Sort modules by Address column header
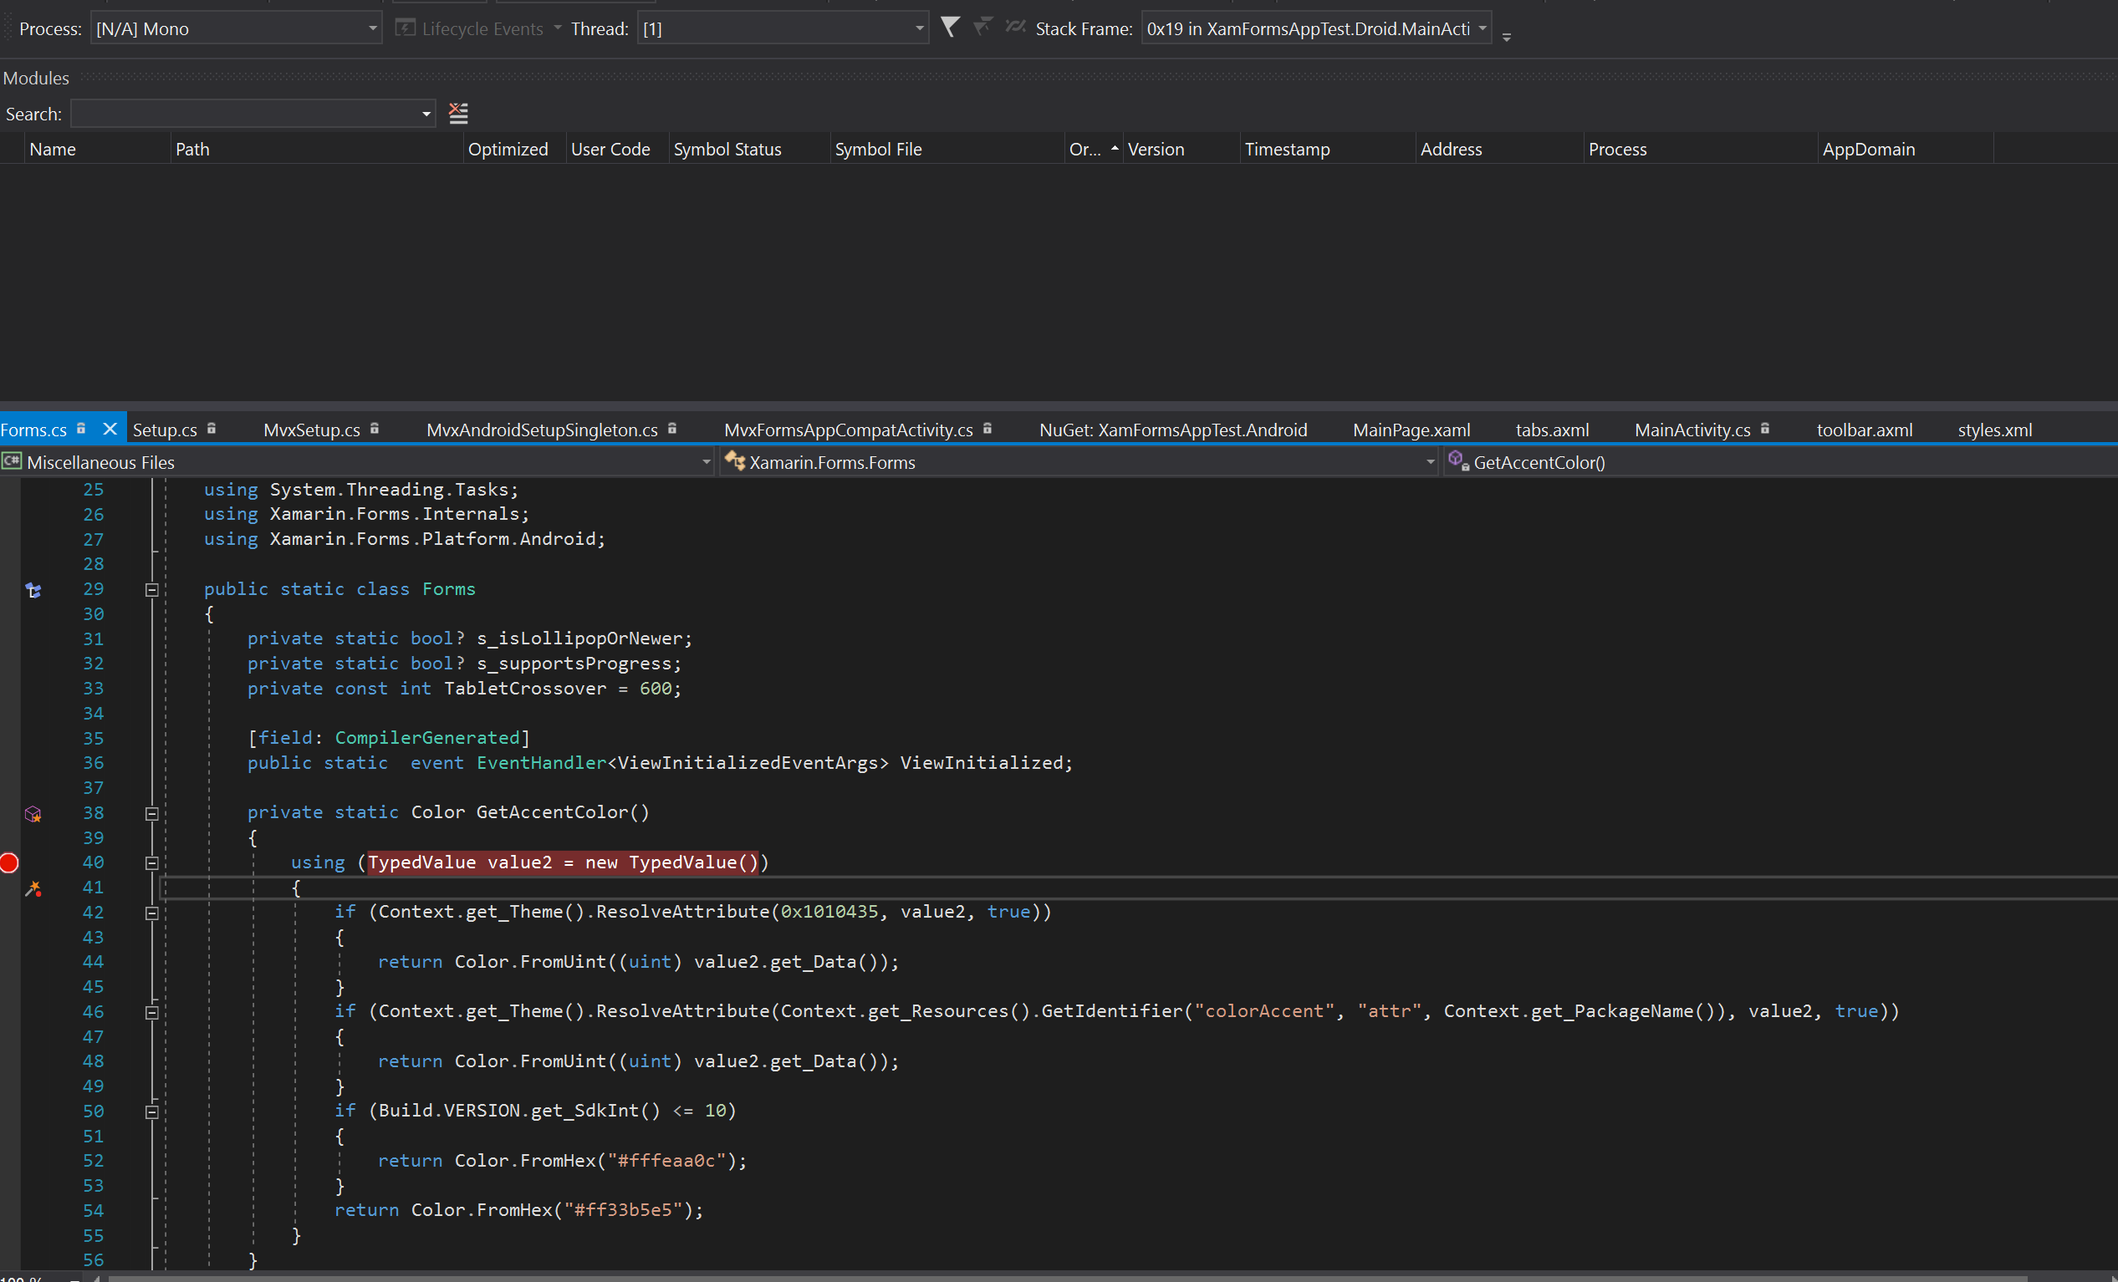Viewport: 2118px width, 1282px height. (x=1500, y=149)
